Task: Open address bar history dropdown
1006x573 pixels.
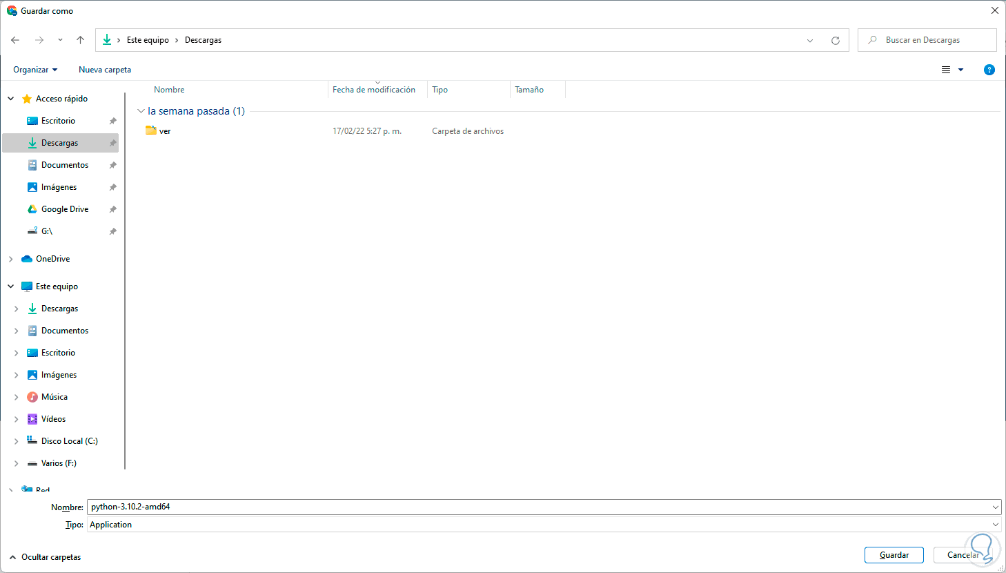Action: click(x=810, y=41)
